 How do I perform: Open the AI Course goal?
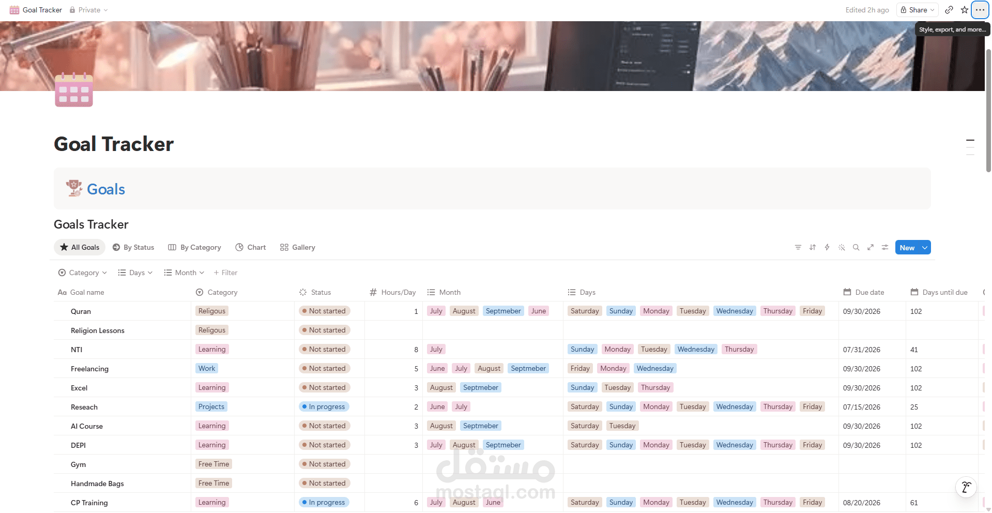[87, 426]
